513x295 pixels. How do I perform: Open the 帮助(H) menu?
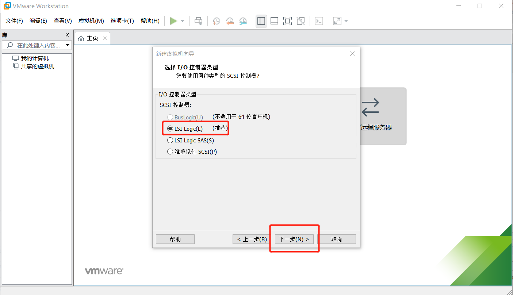click(150, 21)
